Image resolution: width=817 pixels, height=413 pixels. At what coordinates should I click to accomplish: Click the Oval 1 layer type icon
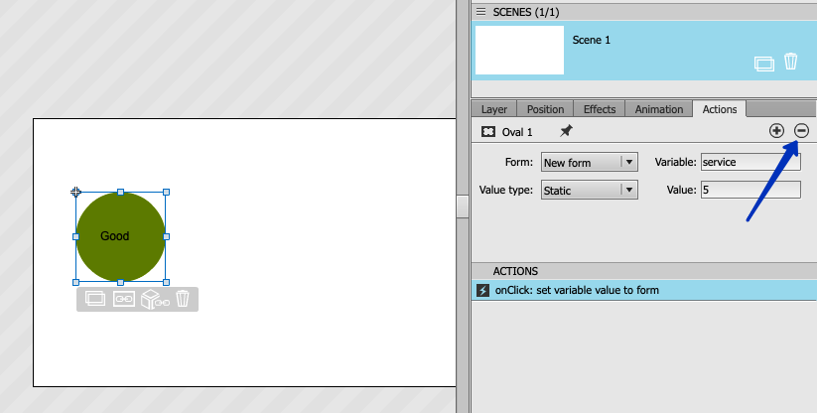(488, 132)
